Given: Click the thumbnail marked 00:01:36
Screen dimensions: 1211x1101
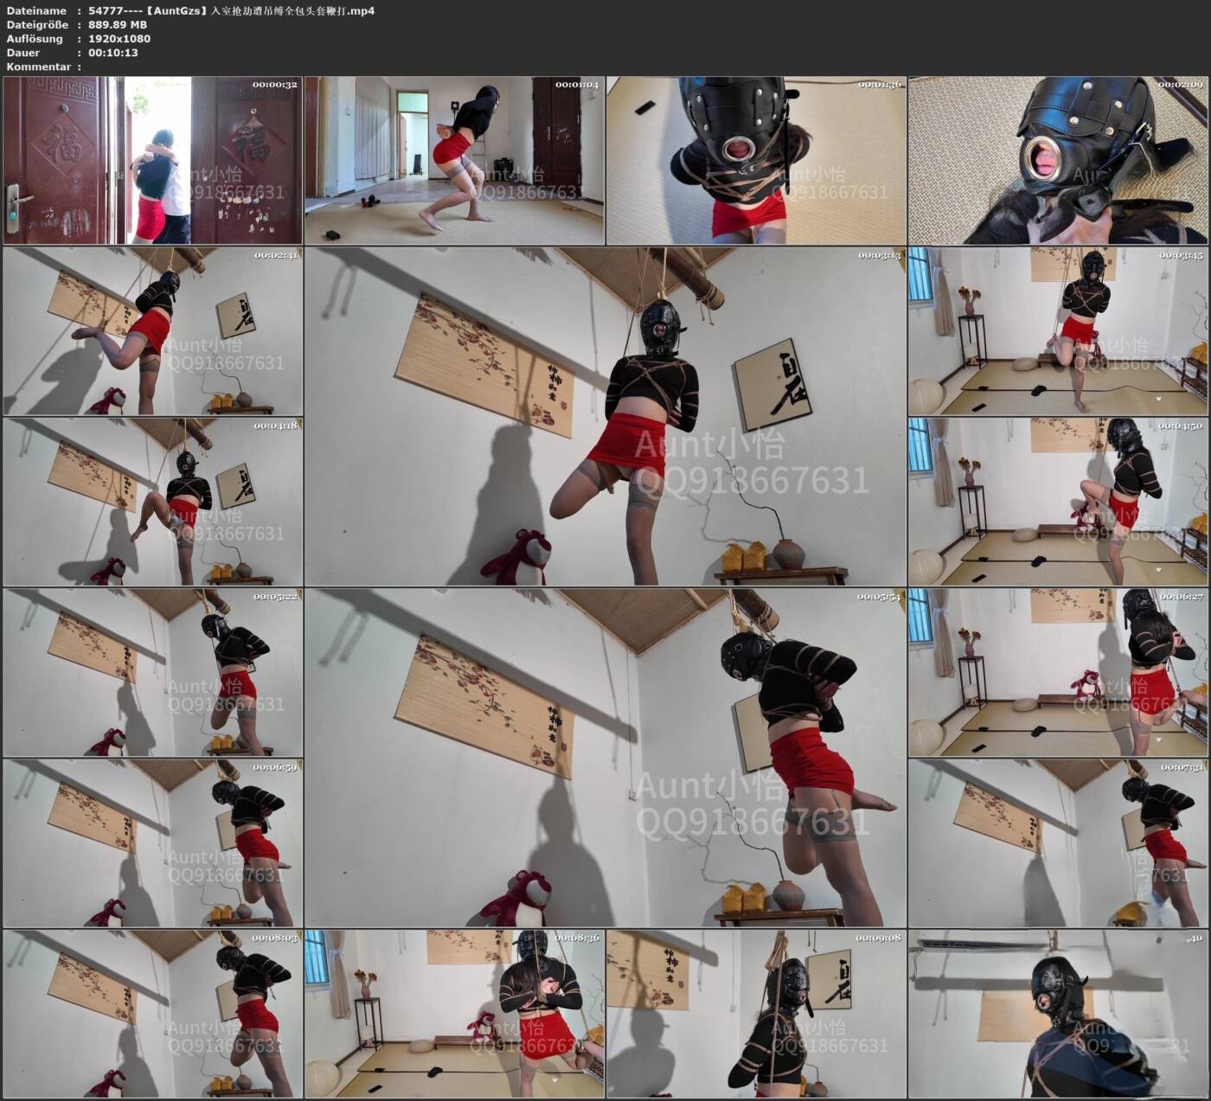Looking at the screenshot, I should (756, 161).
